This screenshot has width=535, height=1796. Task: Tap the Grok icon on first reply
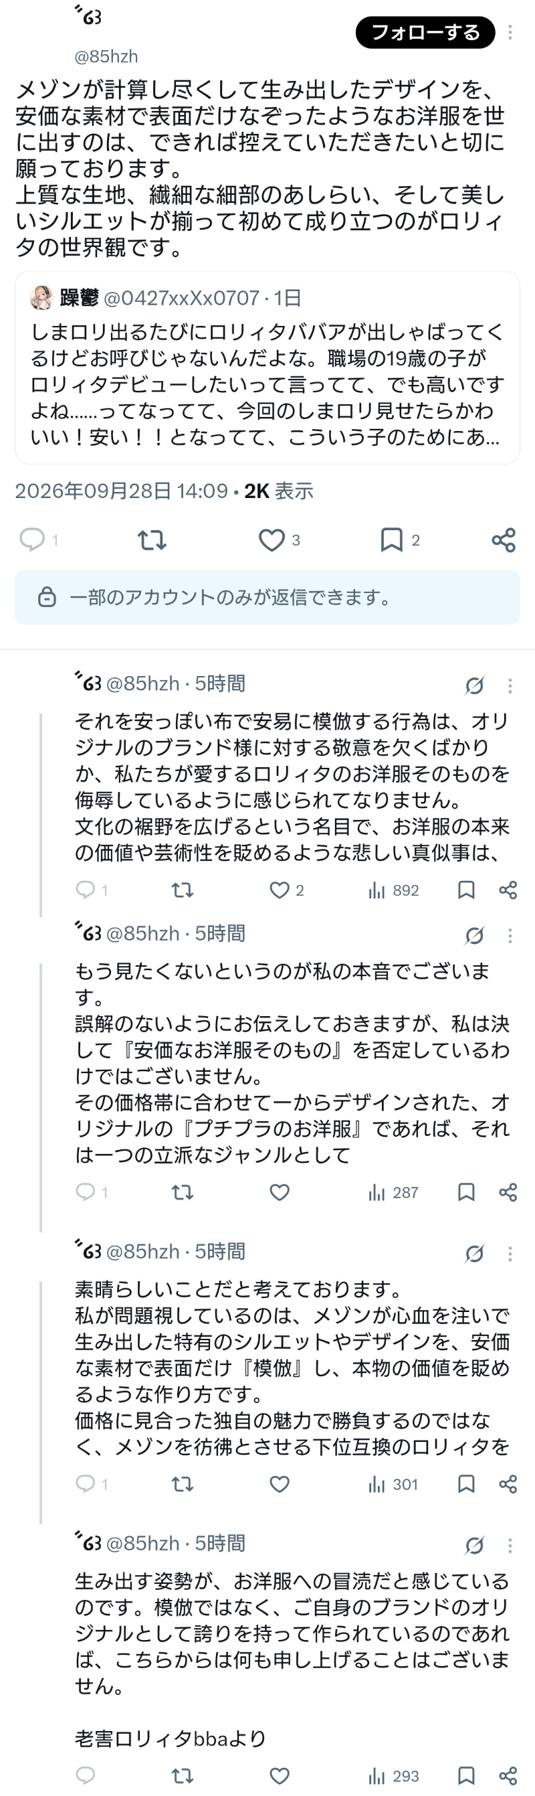coord(474,686)
